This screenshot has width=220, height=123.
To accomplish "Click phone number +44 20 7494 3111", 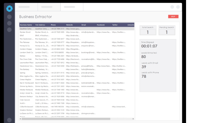I will point(58,29).
